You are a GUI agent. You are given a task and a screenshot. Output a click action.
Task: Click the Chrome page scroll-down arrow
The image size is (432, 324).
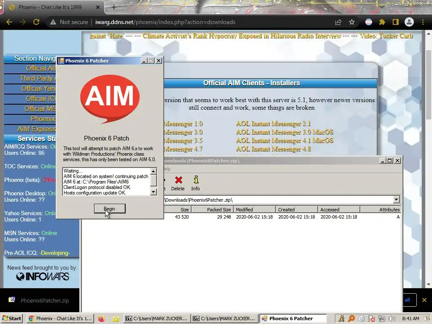tap(429, 284)
